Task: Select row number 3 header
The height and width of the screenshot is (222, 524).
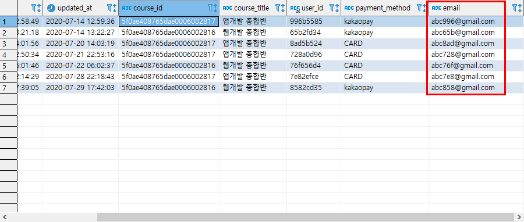Action: coord(8,44)
